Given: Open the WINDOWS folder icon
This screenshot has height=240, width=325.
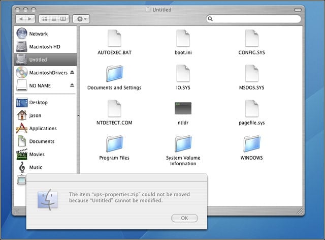Looking at the screenshot, I should click(x=252, y=144).
